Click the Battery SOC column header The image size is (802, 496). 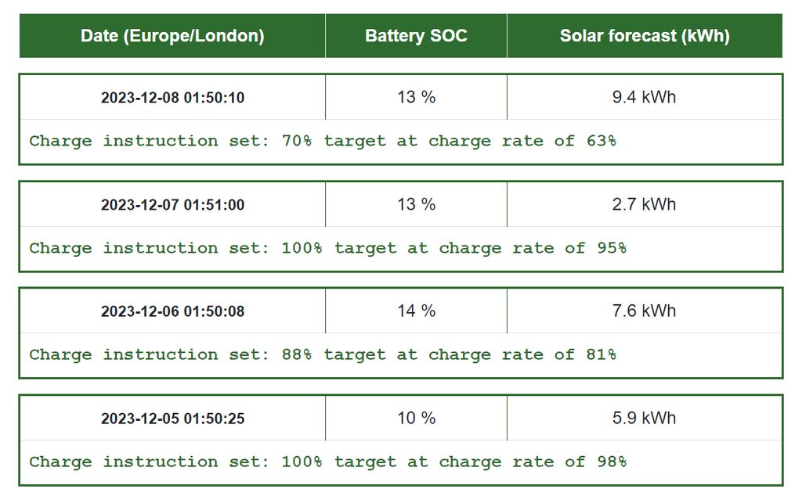click(416, 36)
